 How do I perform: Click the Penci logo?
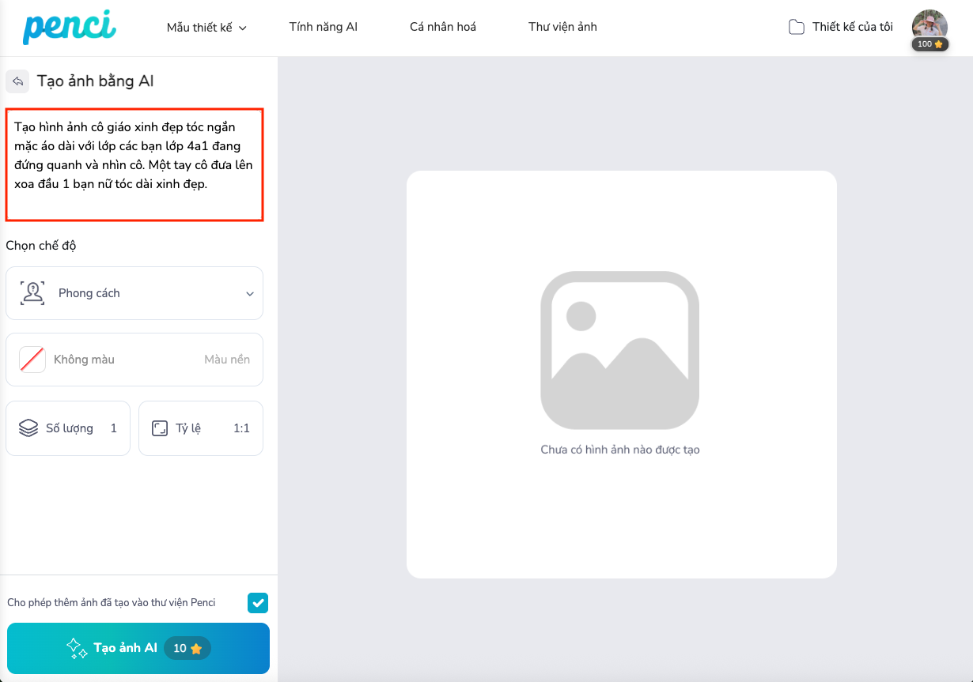69,27
